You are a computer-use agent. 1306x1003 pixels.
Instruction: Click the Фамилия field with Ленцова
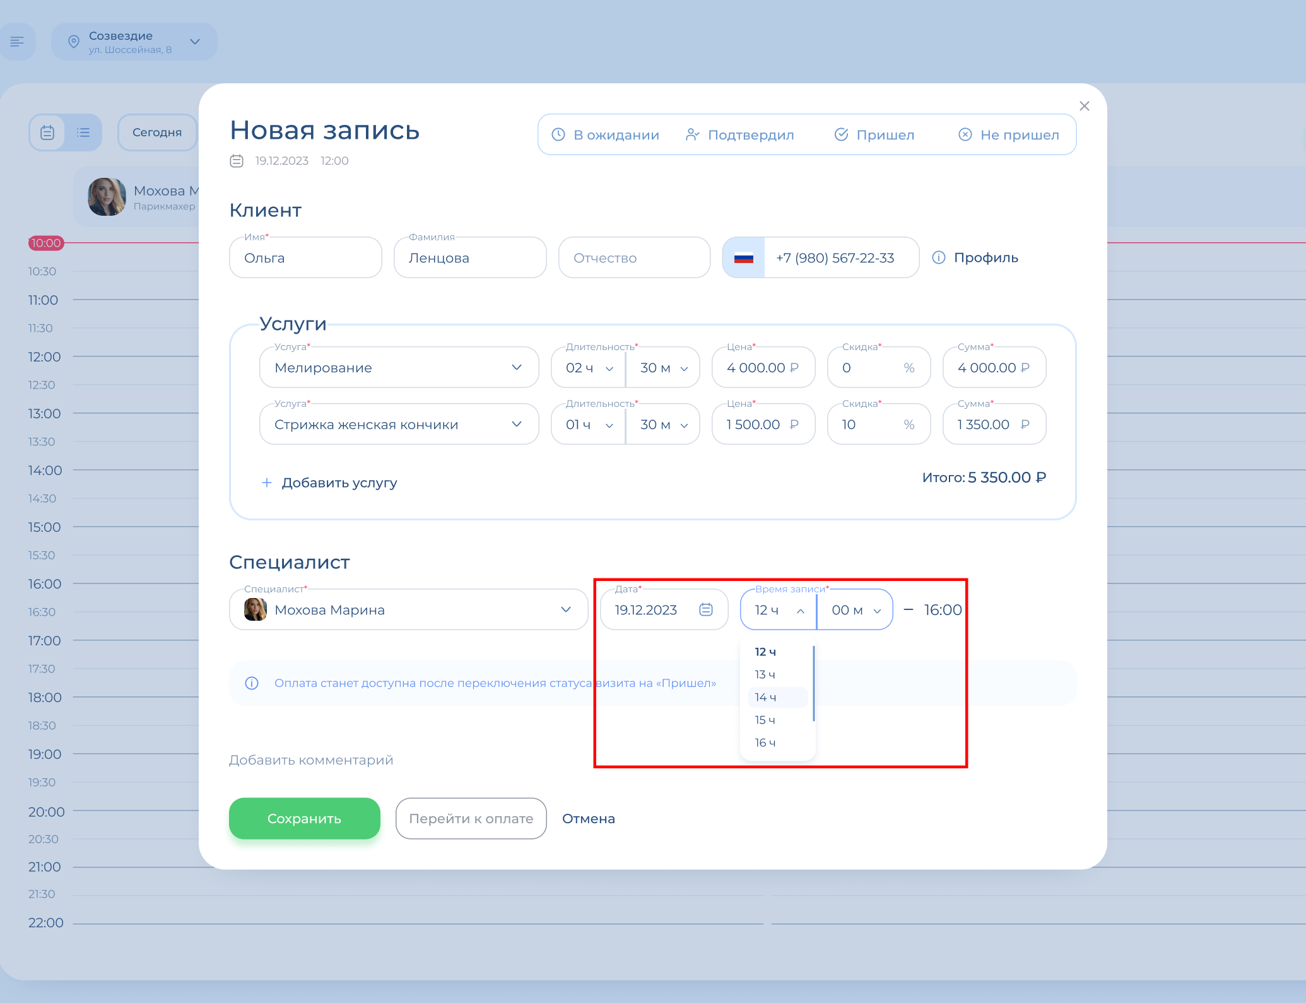(x=470, y=257)
